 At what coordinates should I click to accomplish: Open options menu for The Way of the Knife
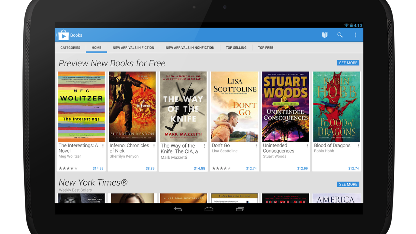pyautogui.click(x=205, y=146)
